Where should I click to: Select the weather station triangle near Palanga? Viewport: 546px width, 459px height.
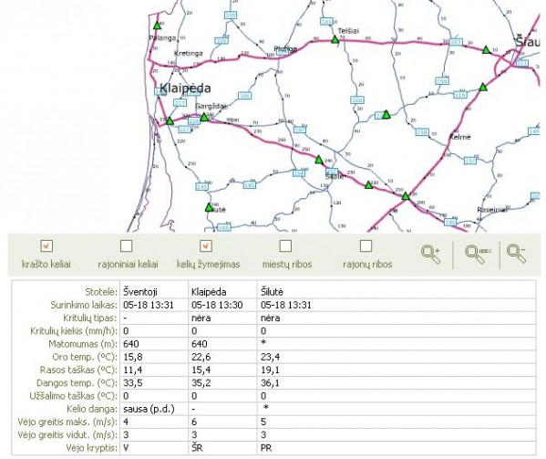click(158, 26)
